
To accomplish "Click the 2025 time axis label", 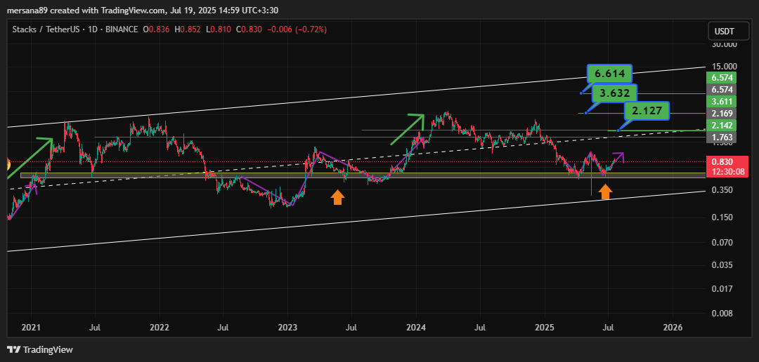I will coord(545,328).
